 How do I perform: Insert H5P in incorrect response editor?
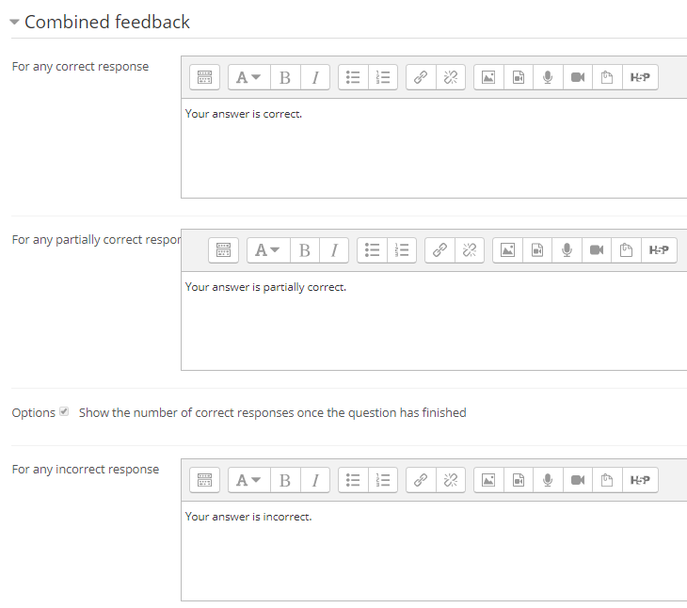[640, 480]
